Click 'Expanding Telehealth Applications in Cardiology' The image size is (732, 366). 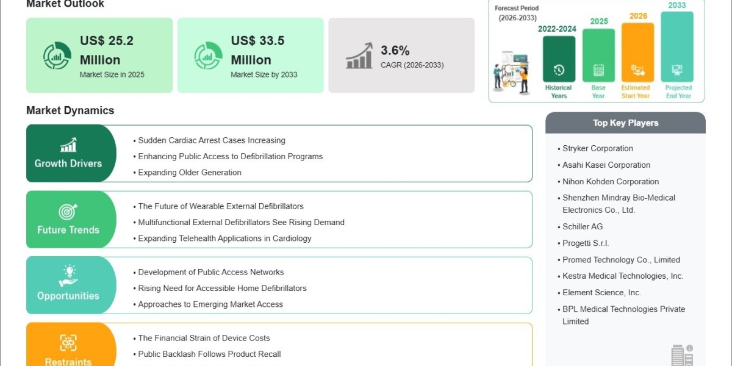pyautogui.click(x=225, y=239)
